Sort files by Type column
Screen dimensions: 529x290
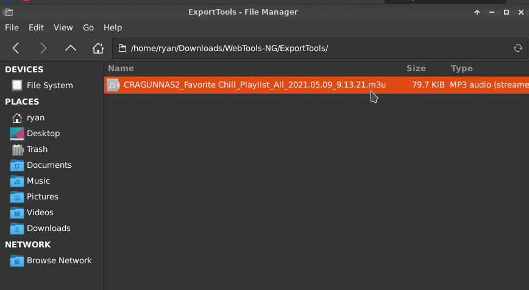488,69
